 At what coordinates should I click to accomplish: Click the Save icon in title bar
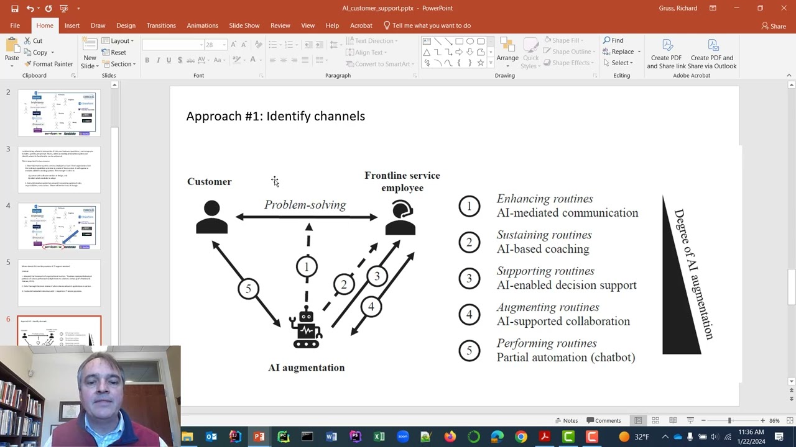[14, 9]
